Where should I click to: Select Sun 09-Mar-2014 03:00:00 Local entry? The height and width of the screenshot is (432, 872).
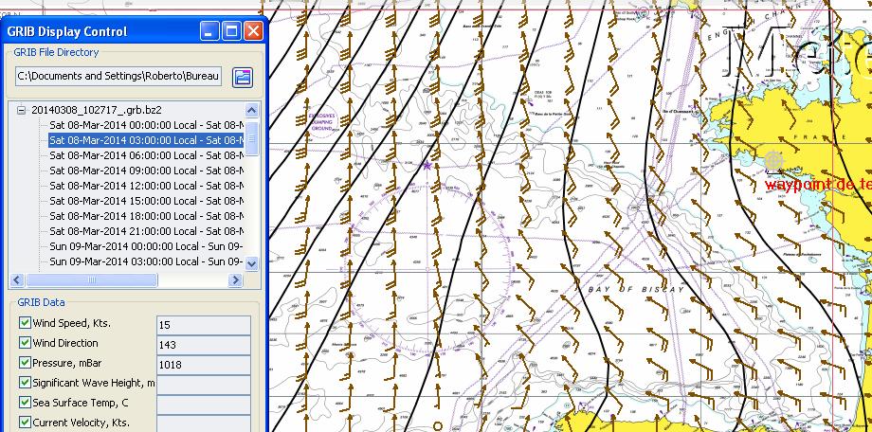(146, 261)
